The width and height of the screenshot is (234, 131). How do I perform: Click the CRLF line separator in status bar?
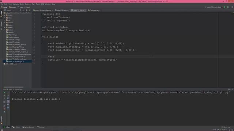click(x=219, y=130)
